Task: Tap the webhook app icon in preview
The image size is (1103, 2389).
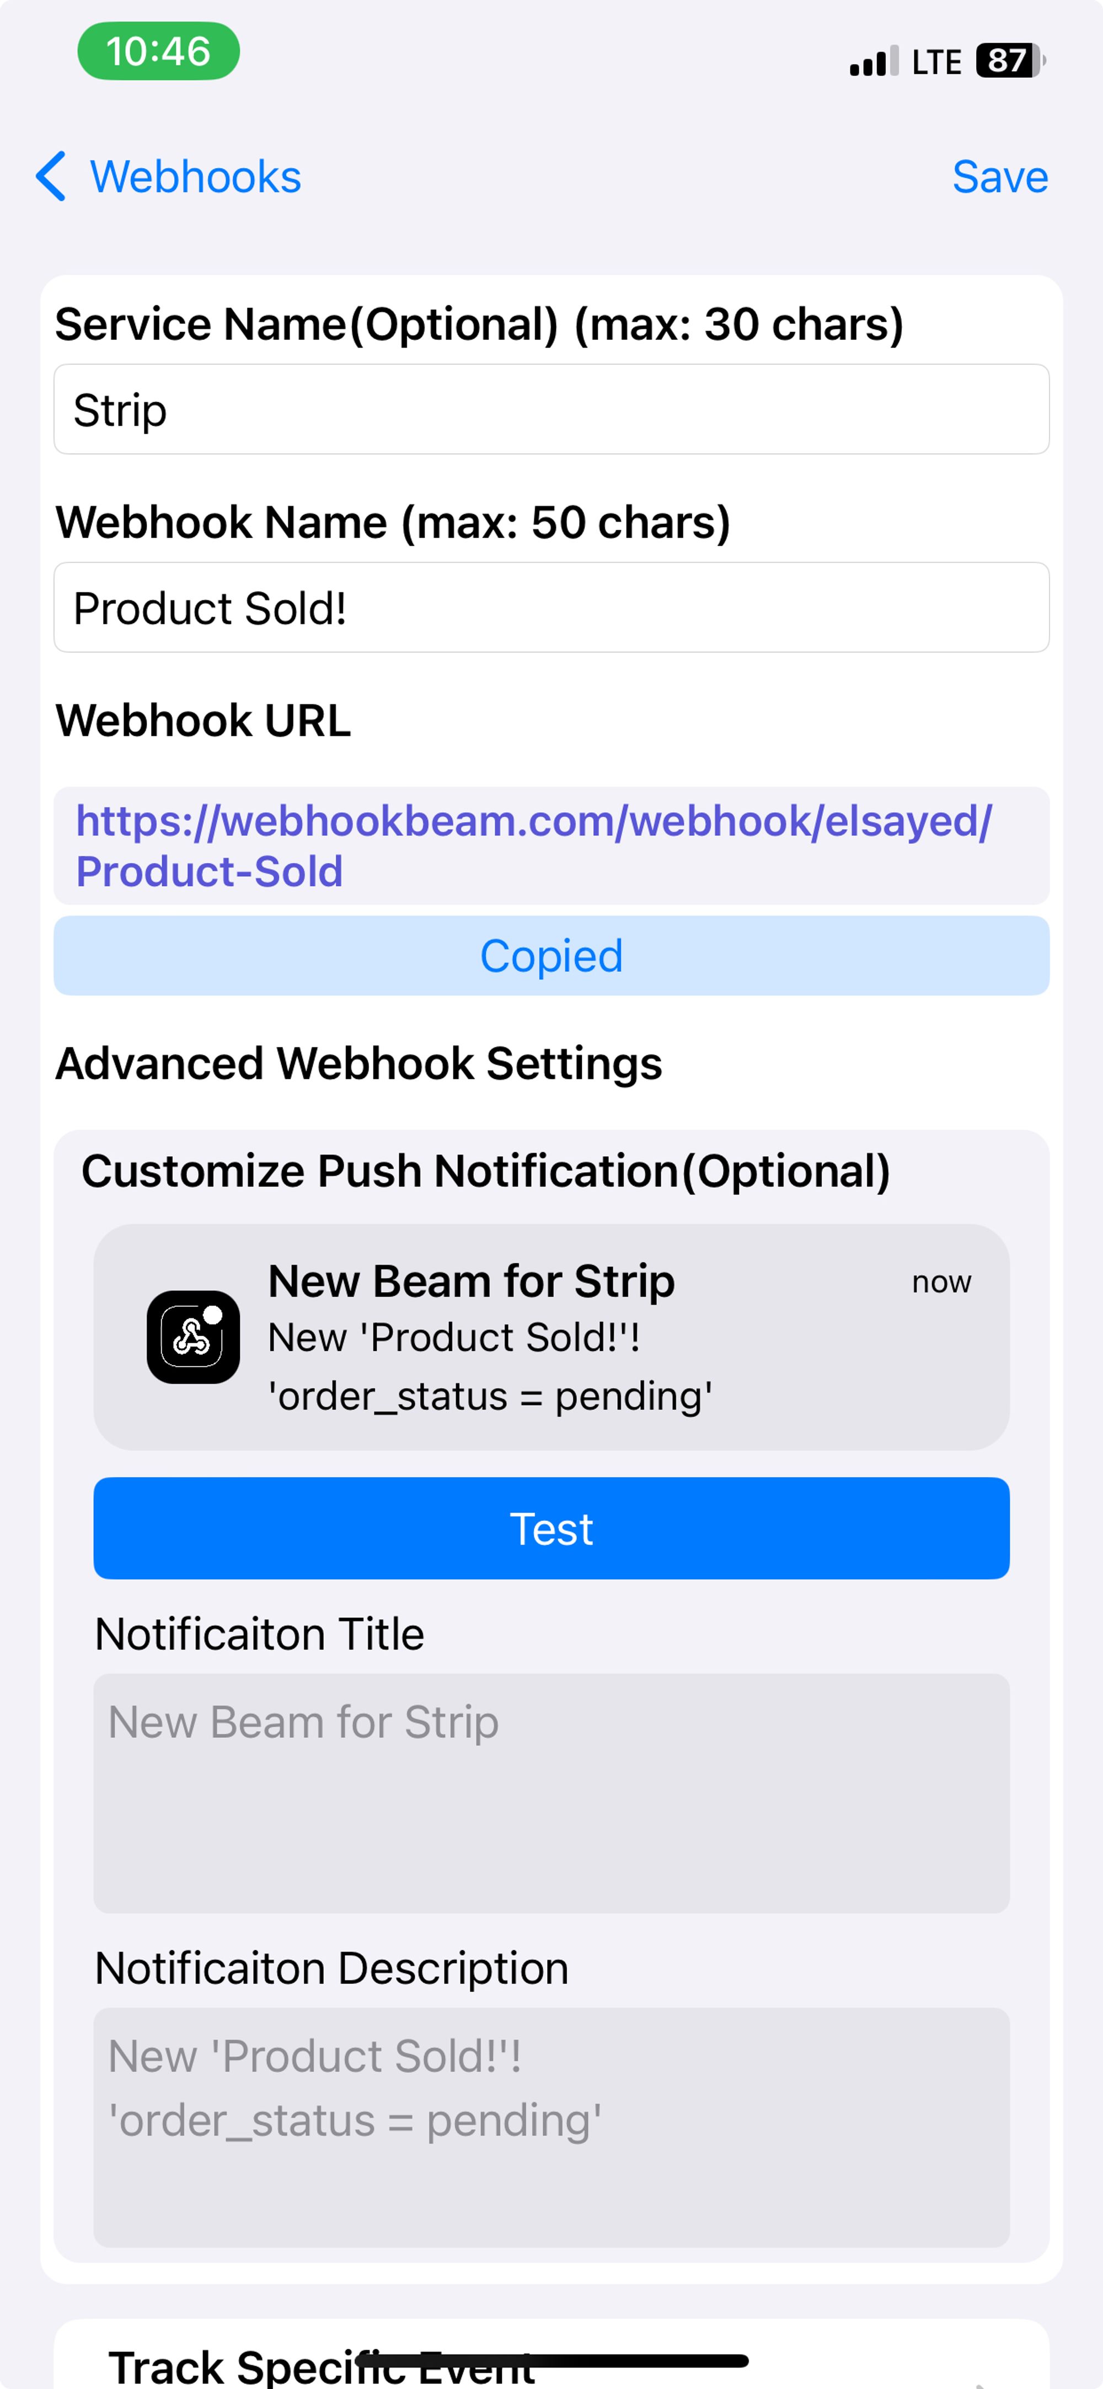Action: [x=193, y=1337]
